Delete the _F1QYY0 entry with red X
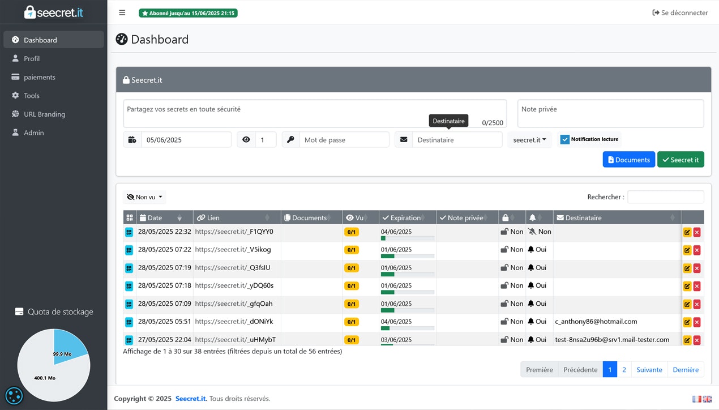This screenshot has width=719, height=410. click(697, 232)
